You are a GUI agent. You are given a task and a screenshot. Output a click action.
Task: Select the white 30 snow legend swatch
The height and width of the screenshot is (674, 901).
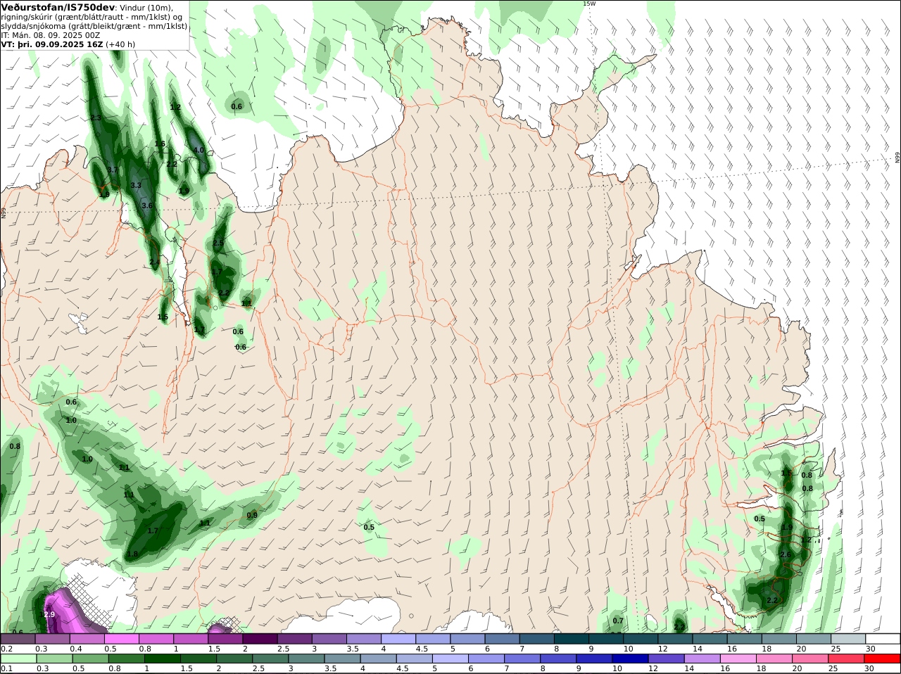click(883, 639)
